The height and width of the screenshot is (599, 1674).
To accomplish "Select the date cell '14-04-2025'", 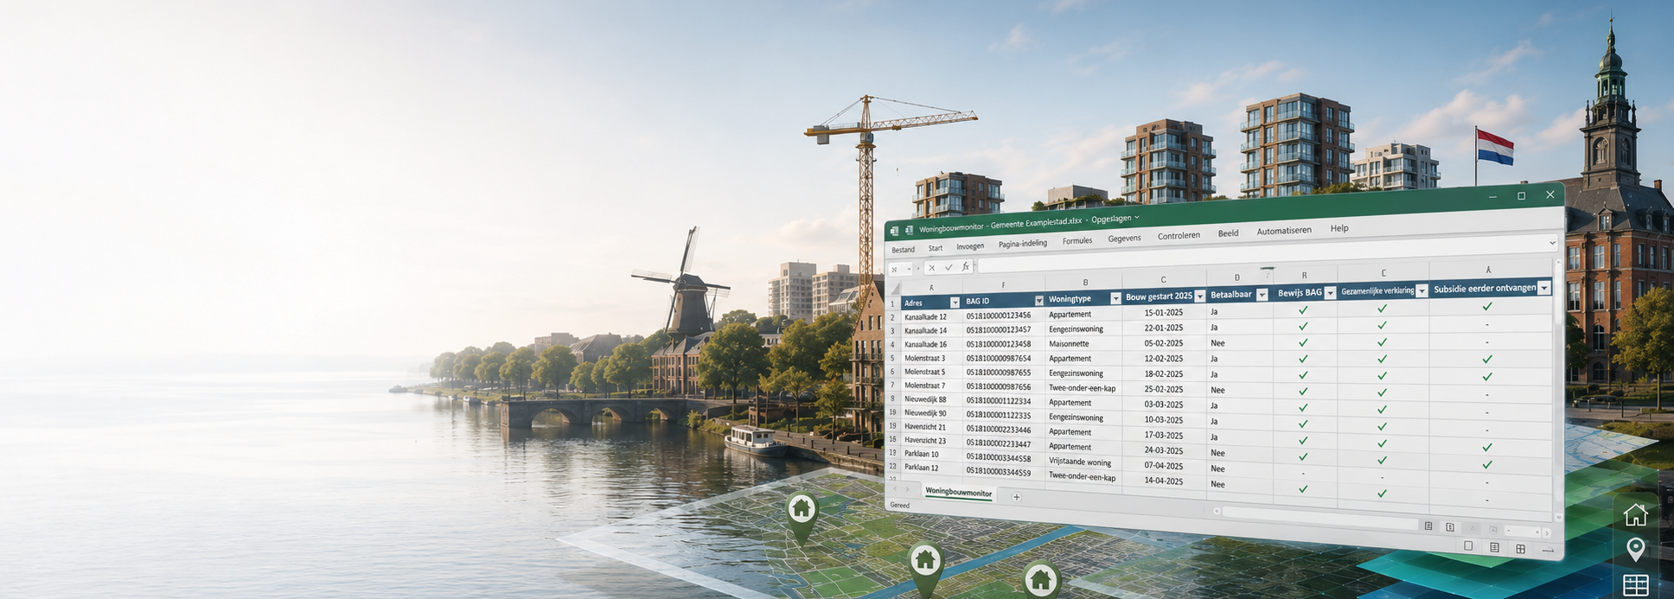I will coord(1164,481).
